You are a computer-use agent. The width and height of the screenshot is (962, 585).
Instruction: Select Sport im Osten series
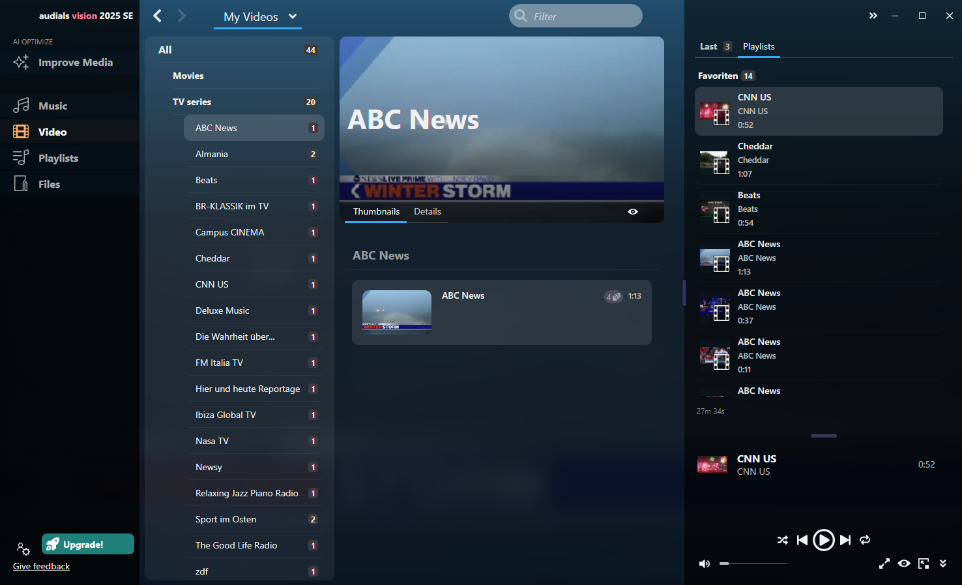tap(254, 519)
